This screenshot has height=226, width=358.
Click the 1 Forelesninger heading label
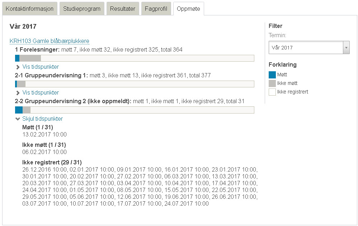pyautogui.click(x=37, y=50)
